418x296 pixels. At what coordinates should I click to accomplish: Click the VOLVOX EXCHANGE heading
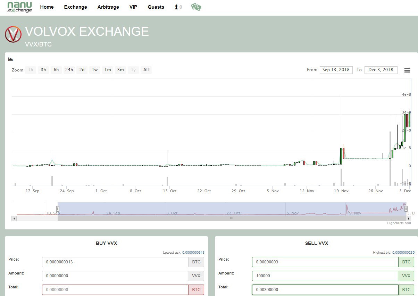pyautogui.click(x=87, y=32)
